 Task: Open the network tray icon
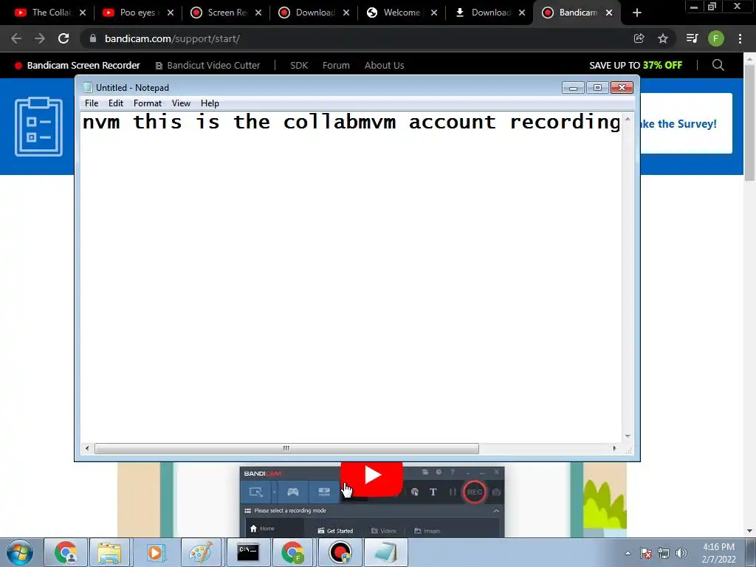664,553
